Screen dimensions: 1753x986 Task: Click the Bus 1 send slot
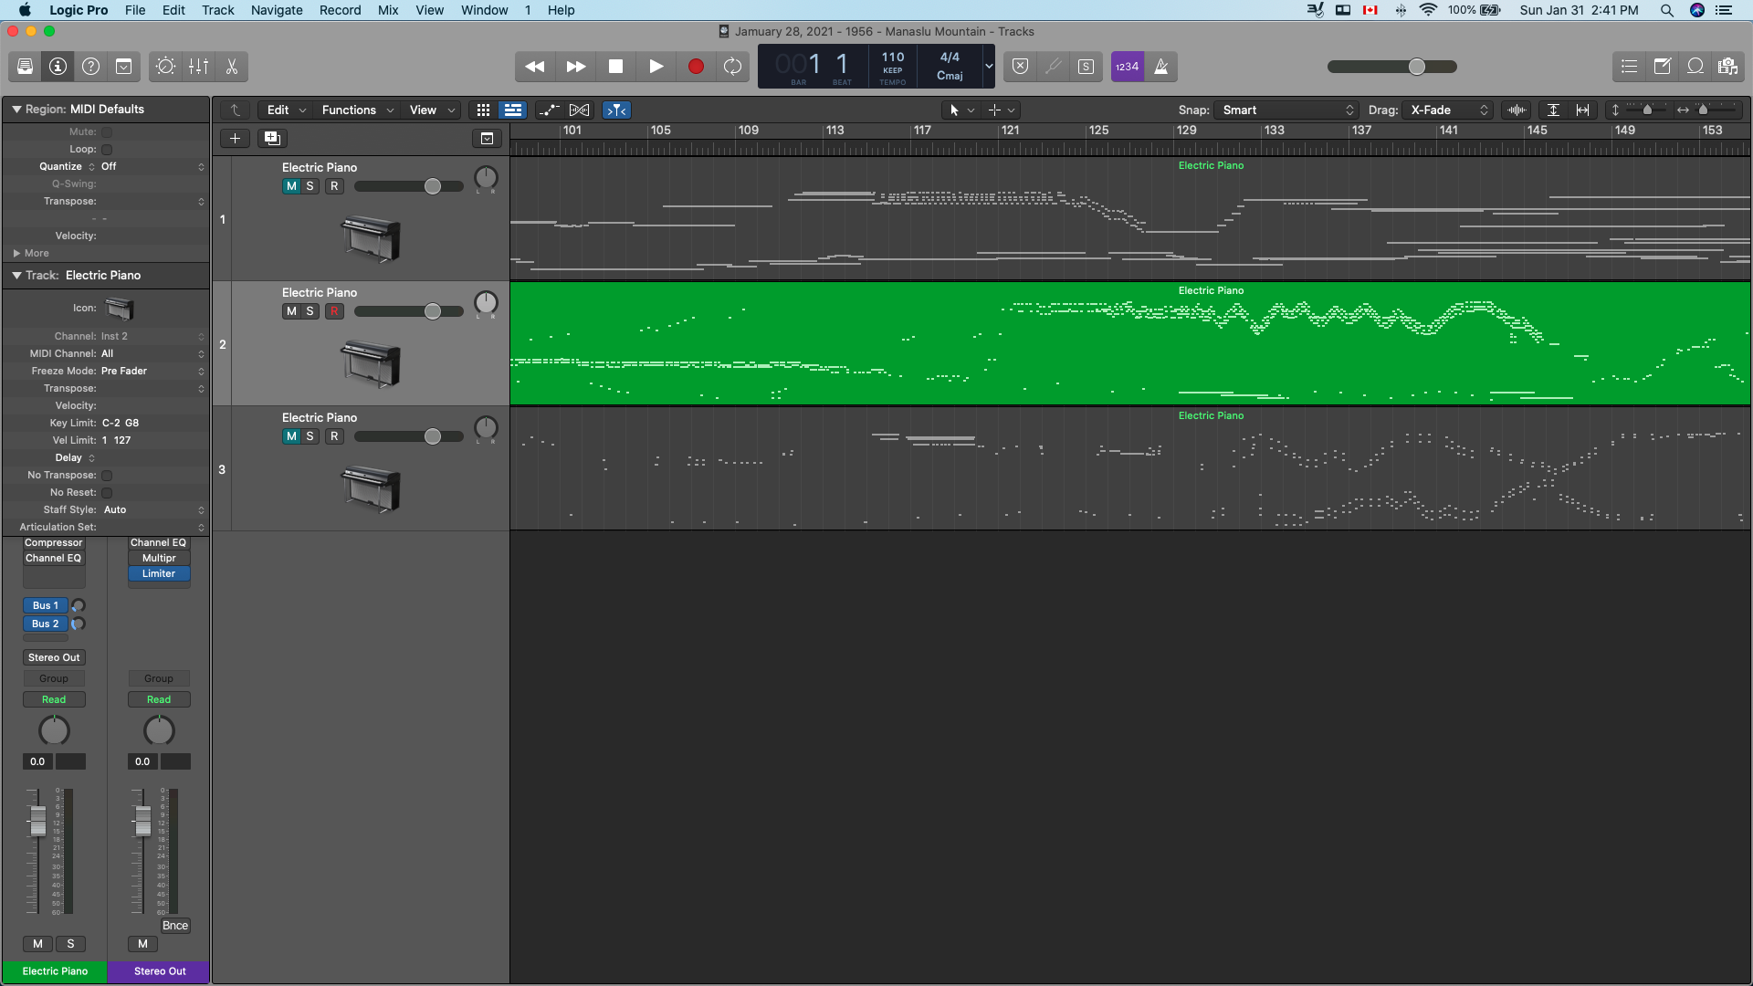[x=46, y=606]
